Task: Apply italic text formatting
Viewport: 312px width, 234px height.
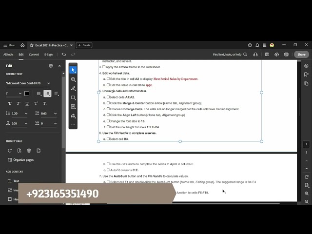Action: tap(19, 103)
